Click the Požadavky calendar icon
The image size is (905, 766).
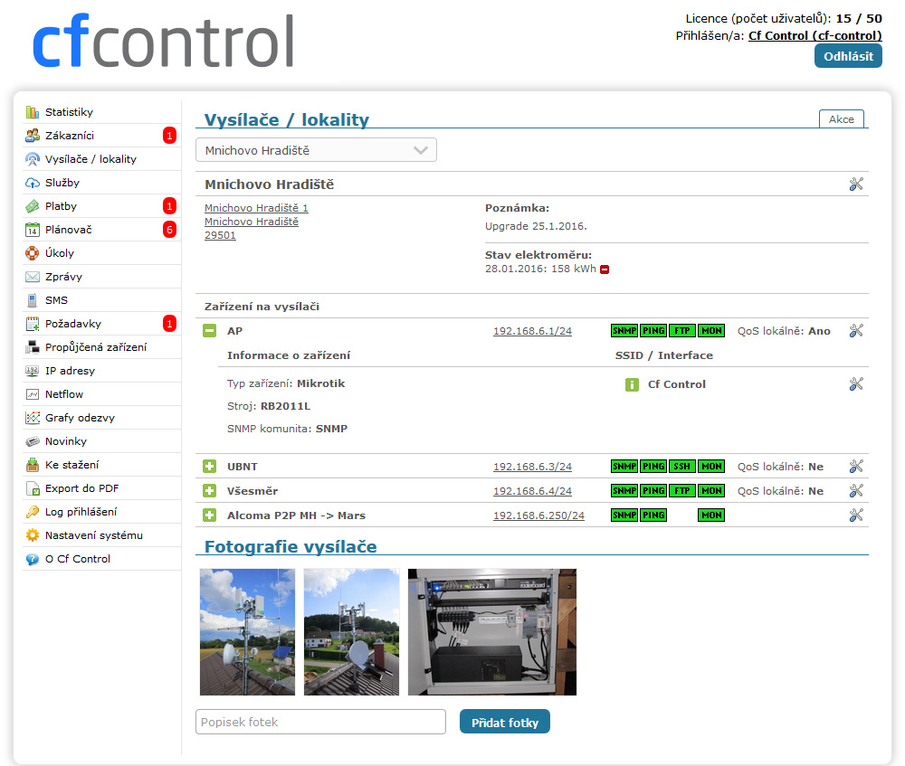click(33, 324)
